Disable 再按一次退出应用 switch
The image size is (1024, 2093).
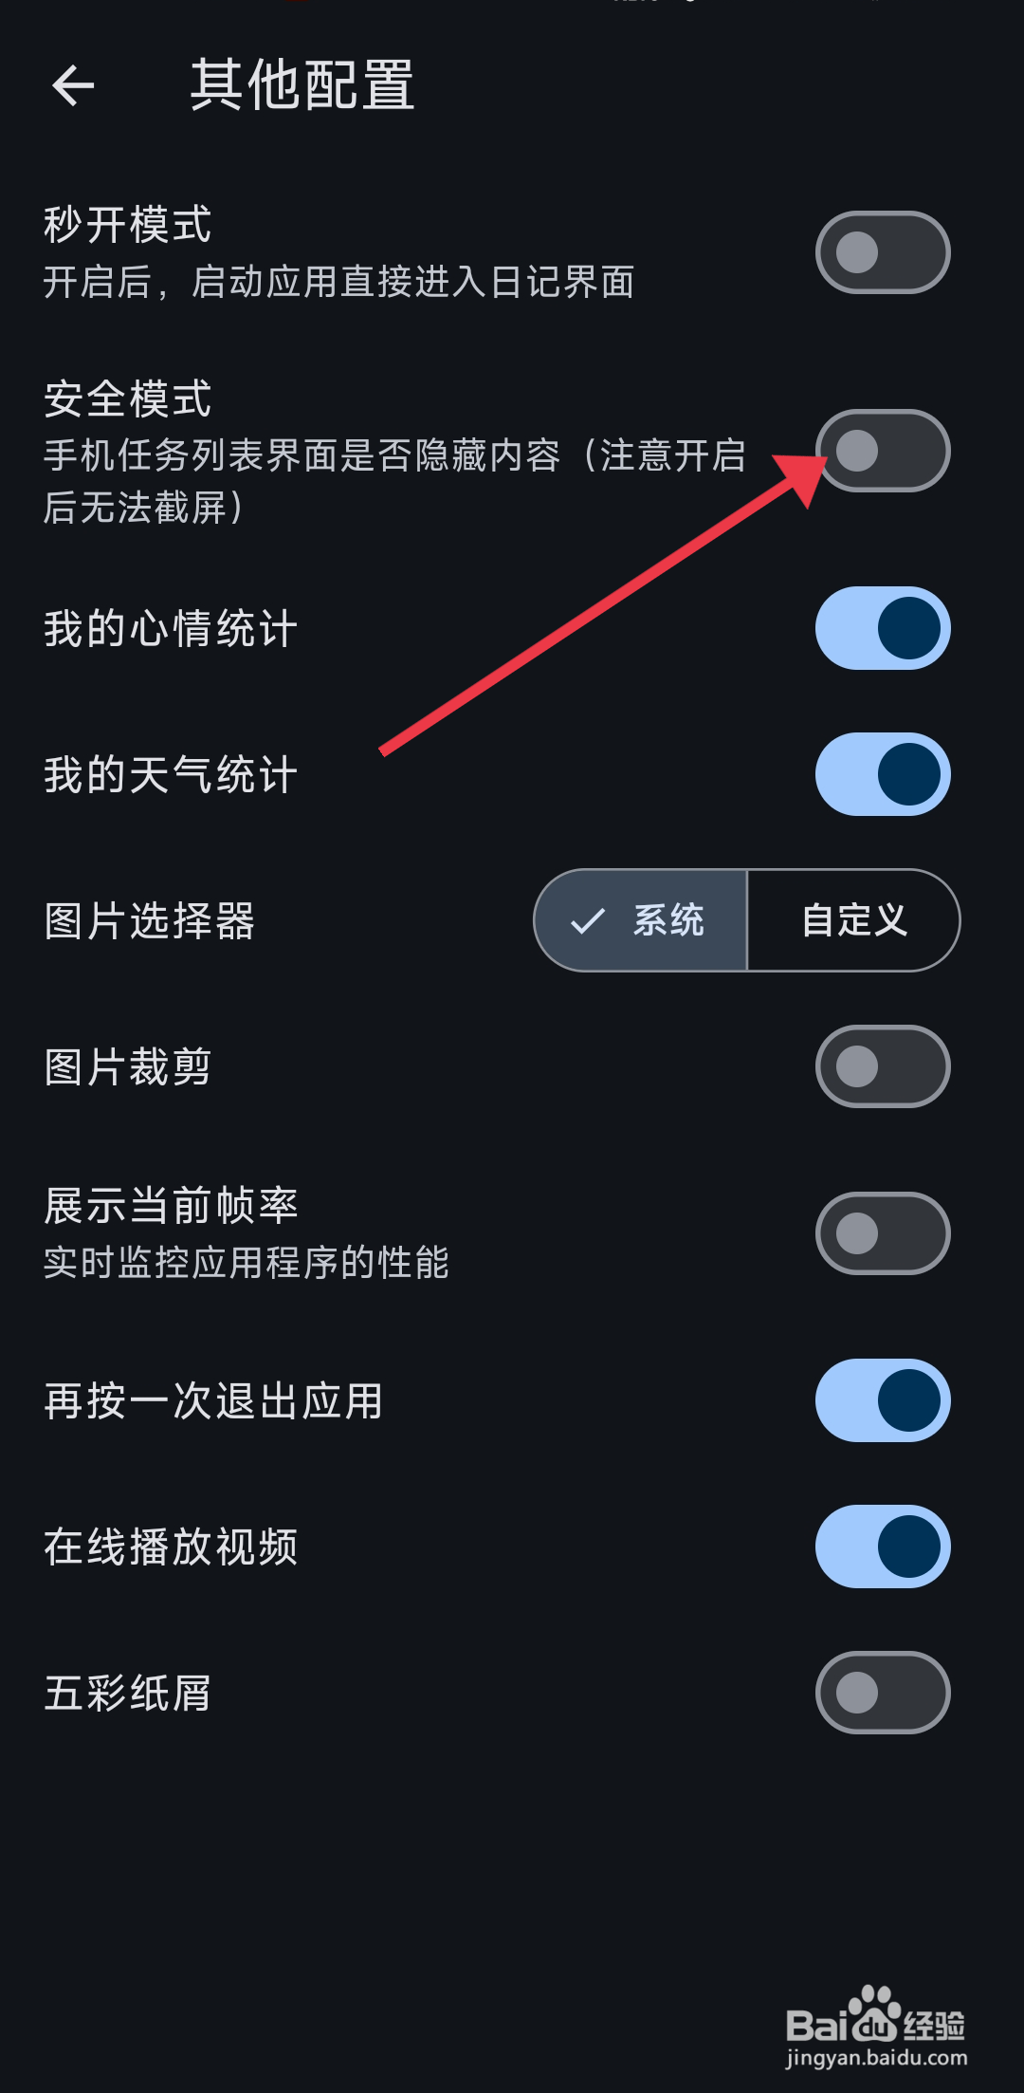883,1400
